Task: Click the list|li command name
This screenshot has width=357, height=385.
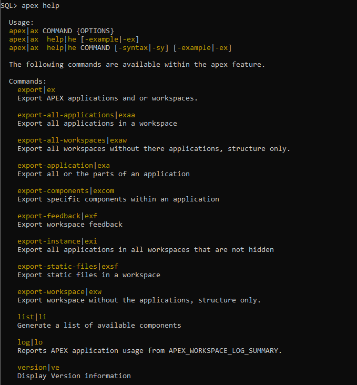Action: click(x=32, y=317)
